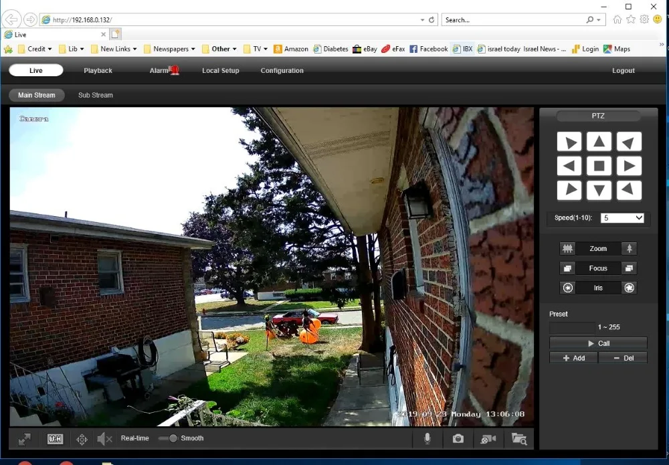Viewport: 669px width, 465px height.
Task: Pan camera right with PTZ right arrow
Action: (629, 166)
